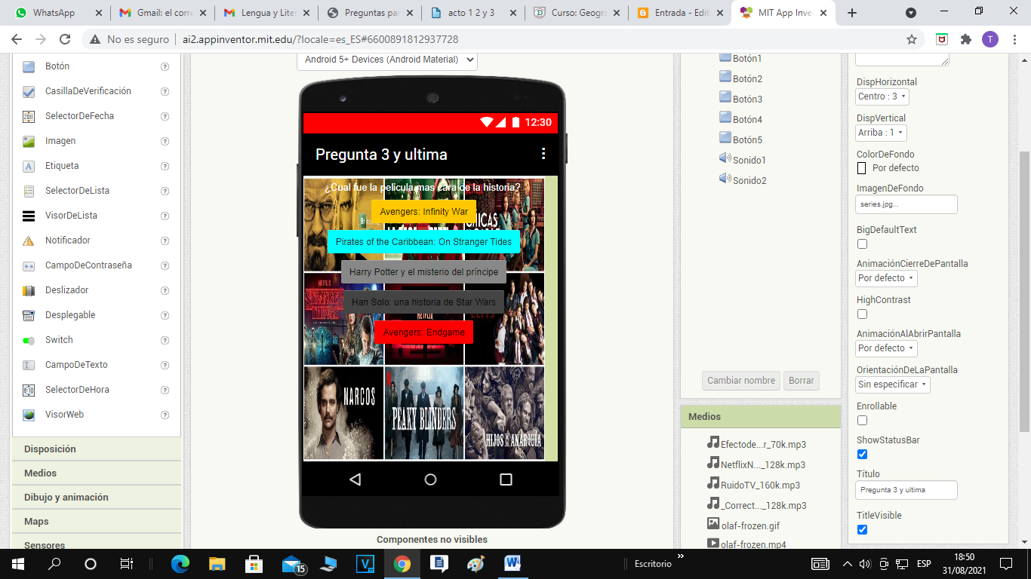Viewport: 1031px width, 579px height.
Task: Select the Pirates of the Caribbean button
Action: click(423, 242)
